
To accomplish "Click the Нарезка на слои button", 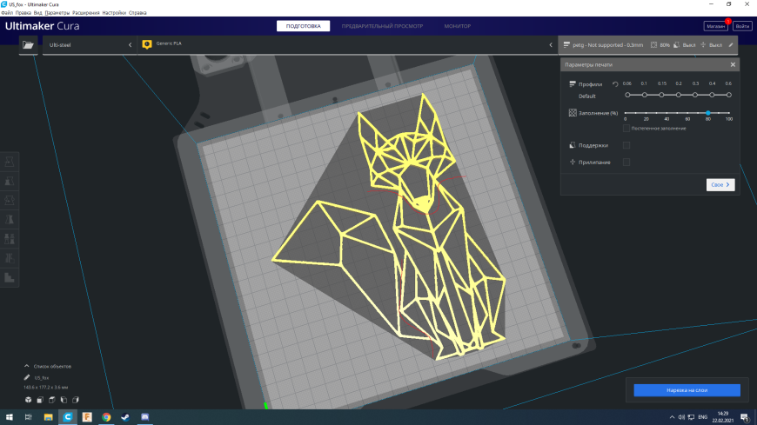I will pos(687,390).
